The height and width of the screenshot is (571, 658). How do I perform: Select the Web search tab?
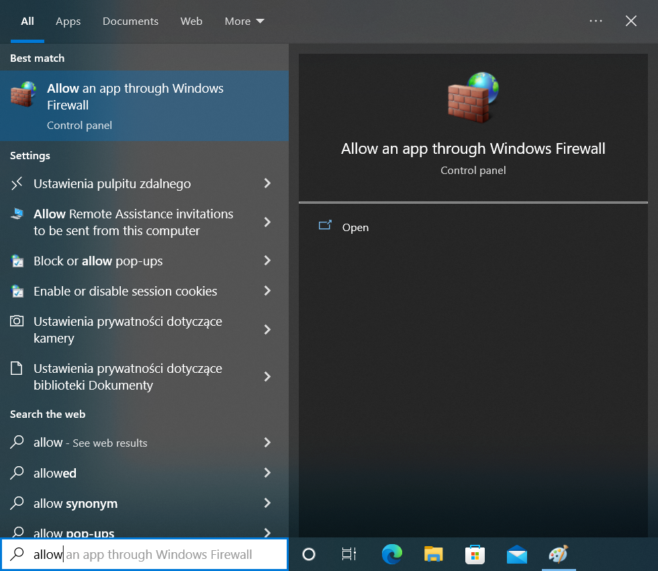pos(191,21)
